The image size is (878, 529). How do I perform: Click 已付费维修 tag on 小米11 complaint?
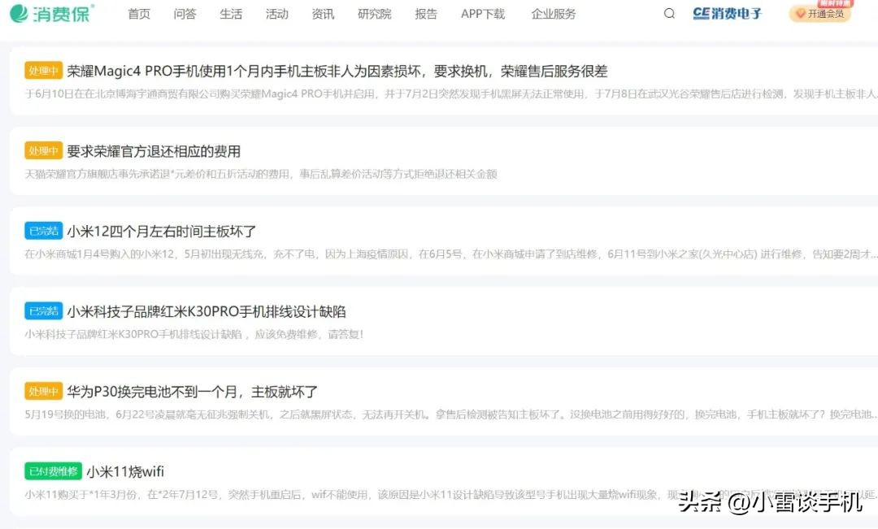click(53, 471)
